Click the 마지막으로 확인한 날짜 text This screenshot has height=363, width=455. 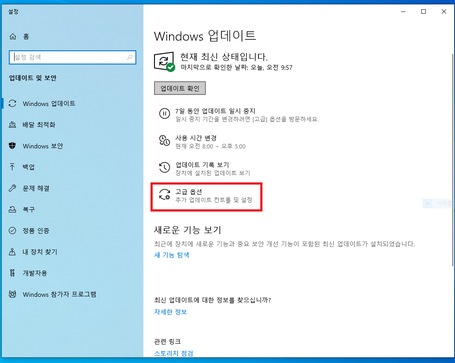point(236,68)
